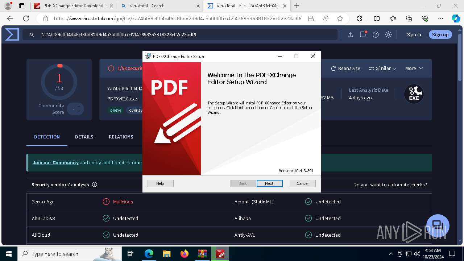Click the Read aloud icon in address bar
The width and height of the screenshot is (464, 261).
[x=326, y=18]
